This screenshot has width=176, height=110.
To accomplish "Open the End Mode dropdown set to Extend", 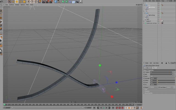I will pos(169,87).
